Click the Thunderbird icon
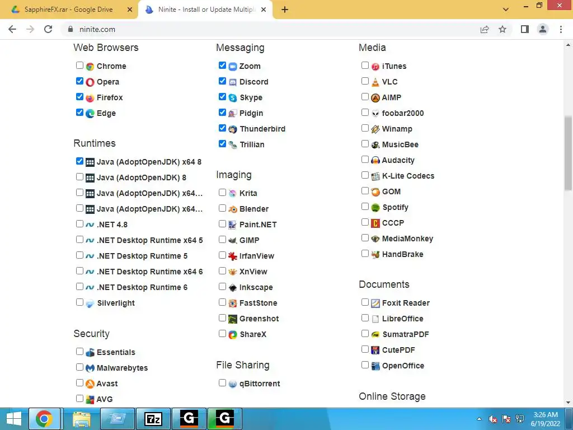The height and width of the screenshot is (430, 573). [233, 129]
